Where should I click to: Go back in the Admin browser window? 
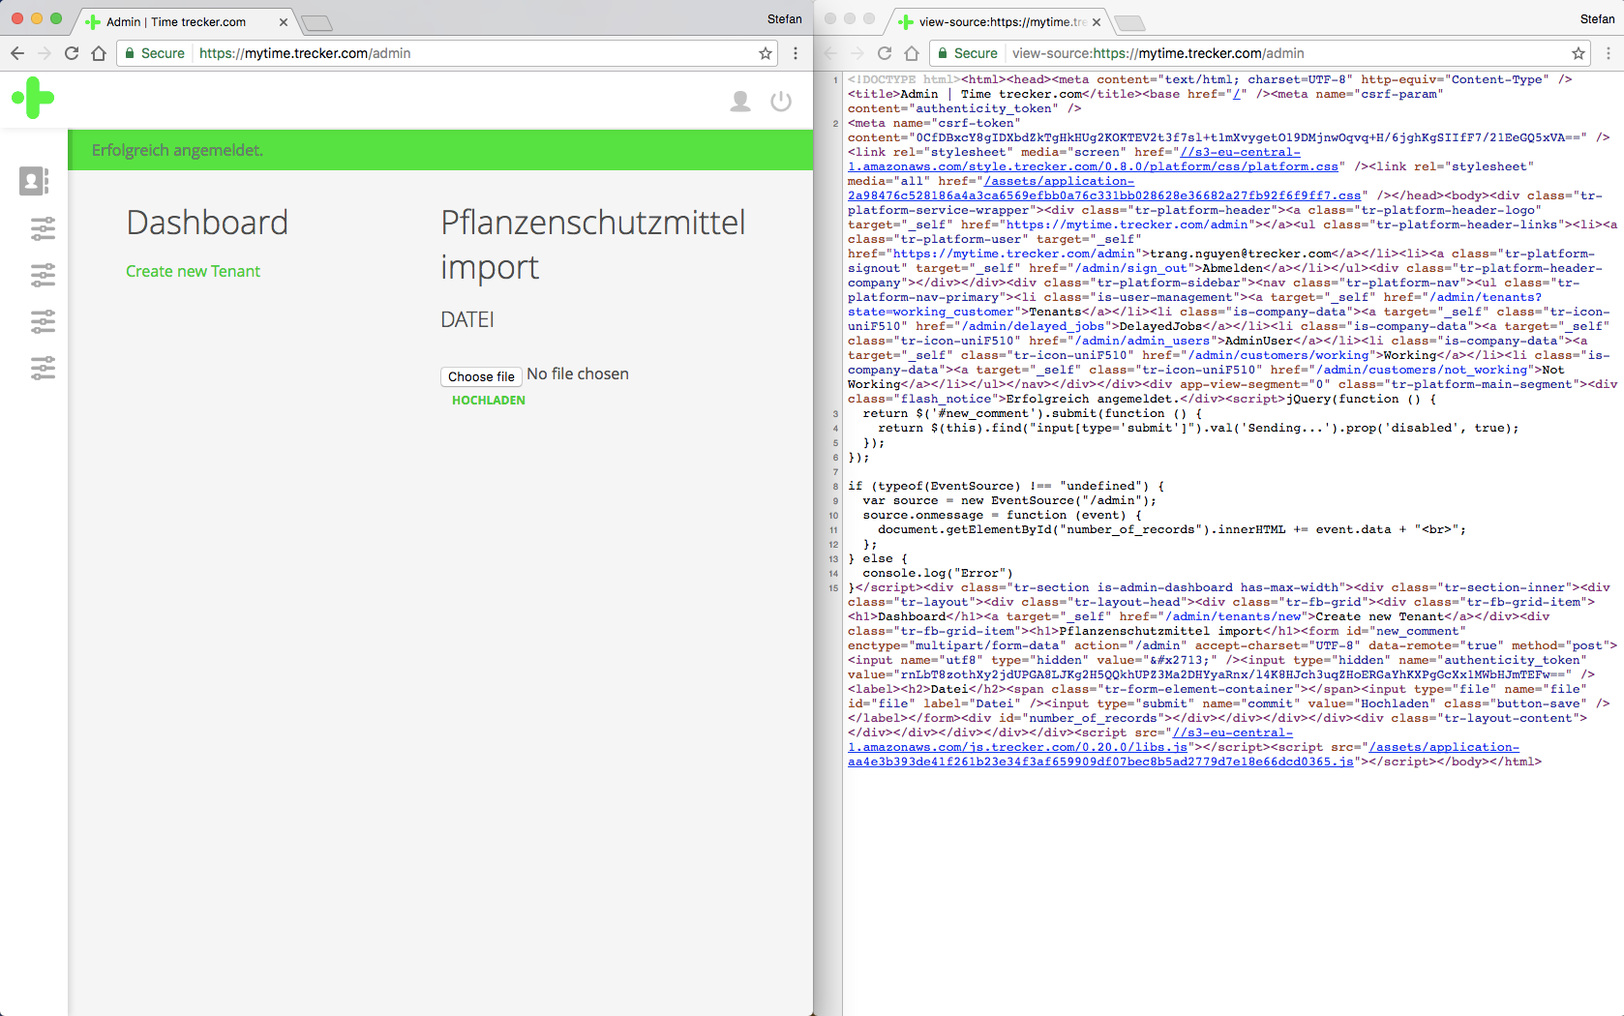17,53
